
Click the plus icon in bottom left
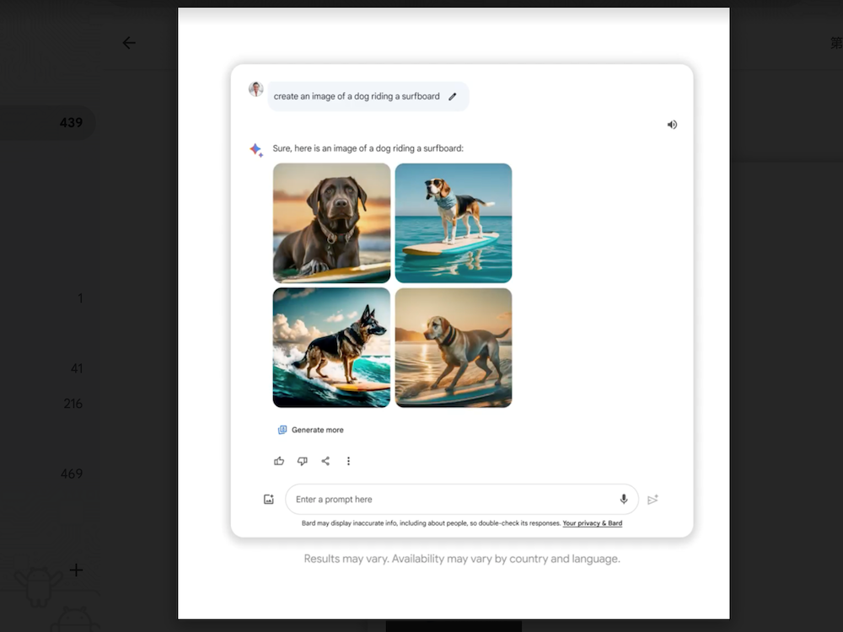point(76,570)
